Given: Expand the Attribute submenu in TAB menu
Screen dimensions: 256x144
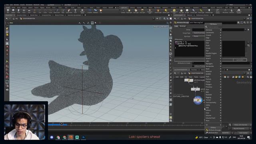Looking at the screenshot, I should coord(213,30).
